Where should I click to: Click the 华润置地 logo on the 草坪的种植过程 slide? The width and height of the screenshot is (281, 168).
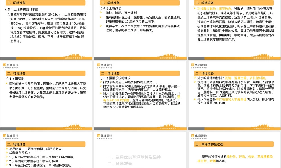(199, 137)
